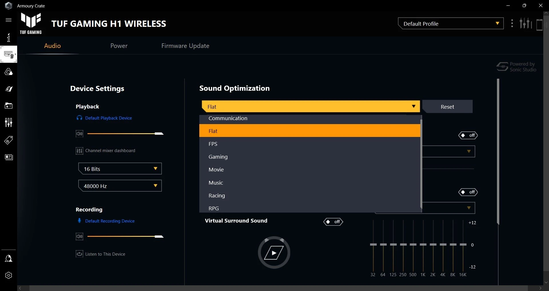
Task: Click the device battery icon top right
Action: pyautogui.click(x=539, y=24)
